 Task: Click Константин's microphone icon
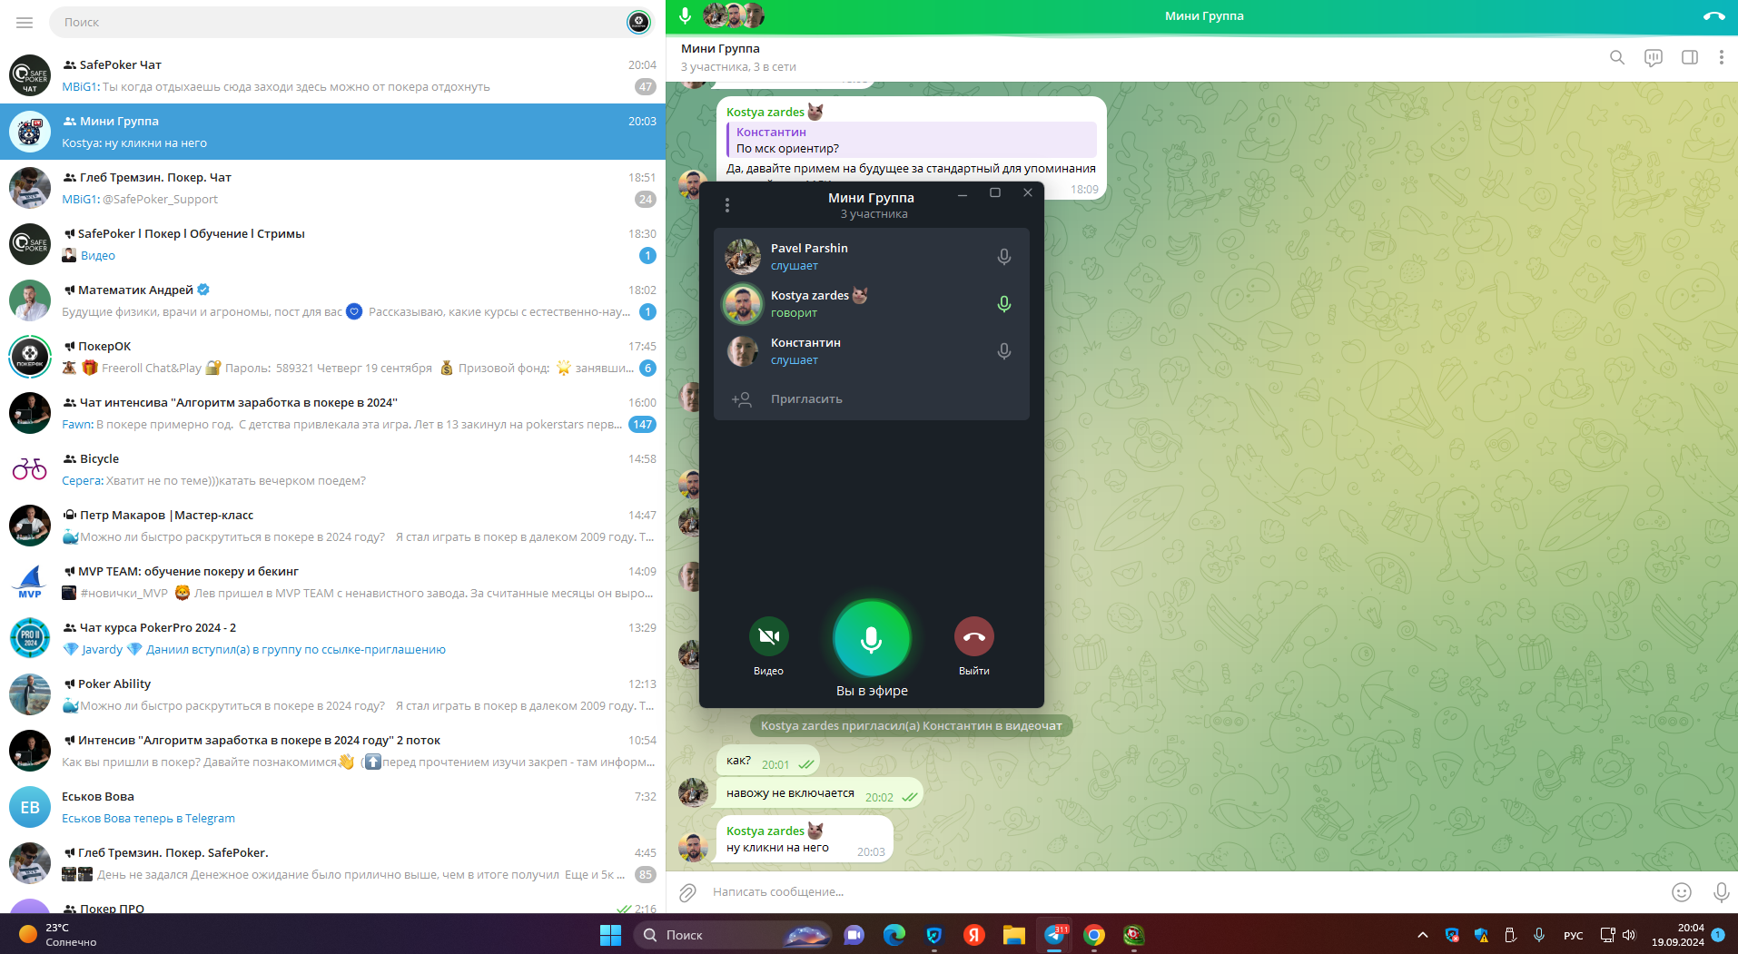(1003, 351)
